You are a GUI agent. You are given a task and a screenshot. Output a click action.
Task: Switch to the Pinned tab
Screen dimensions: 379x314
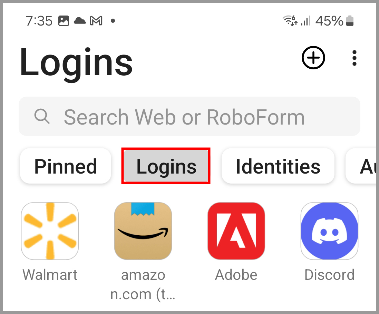66,166
